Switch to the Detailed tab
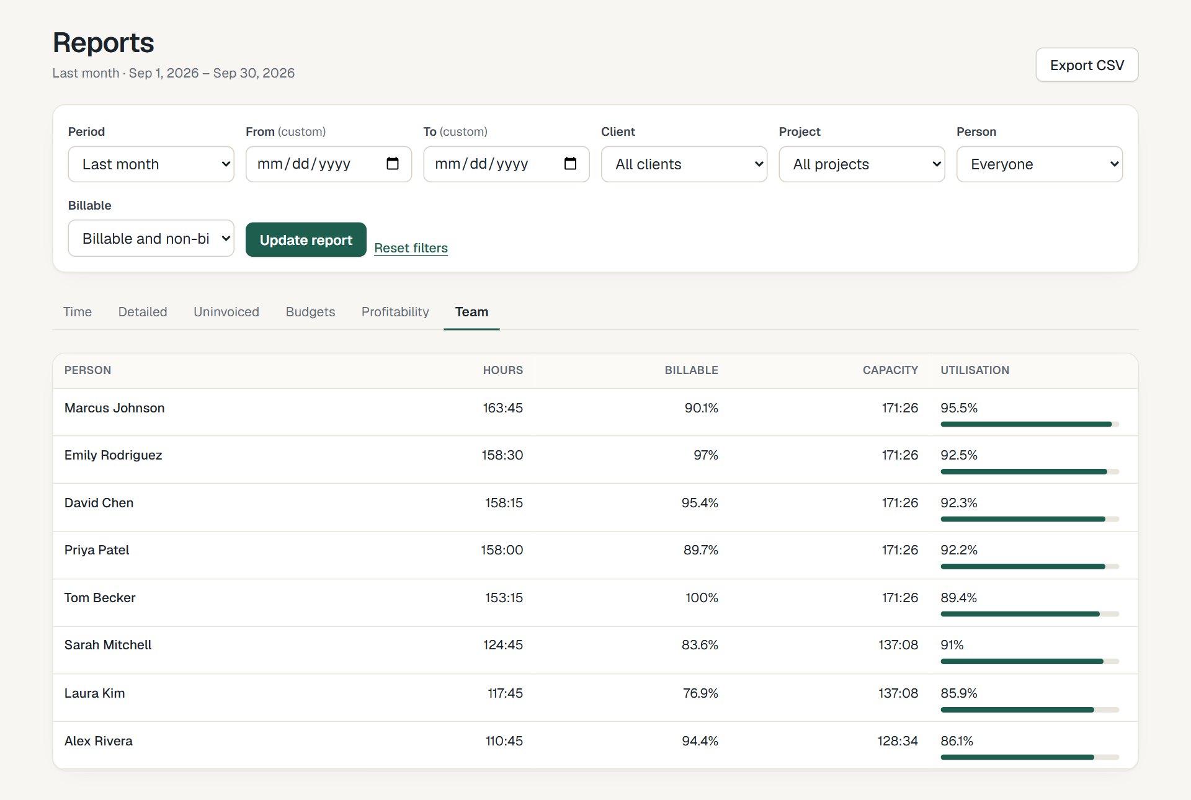 point(143,312)
